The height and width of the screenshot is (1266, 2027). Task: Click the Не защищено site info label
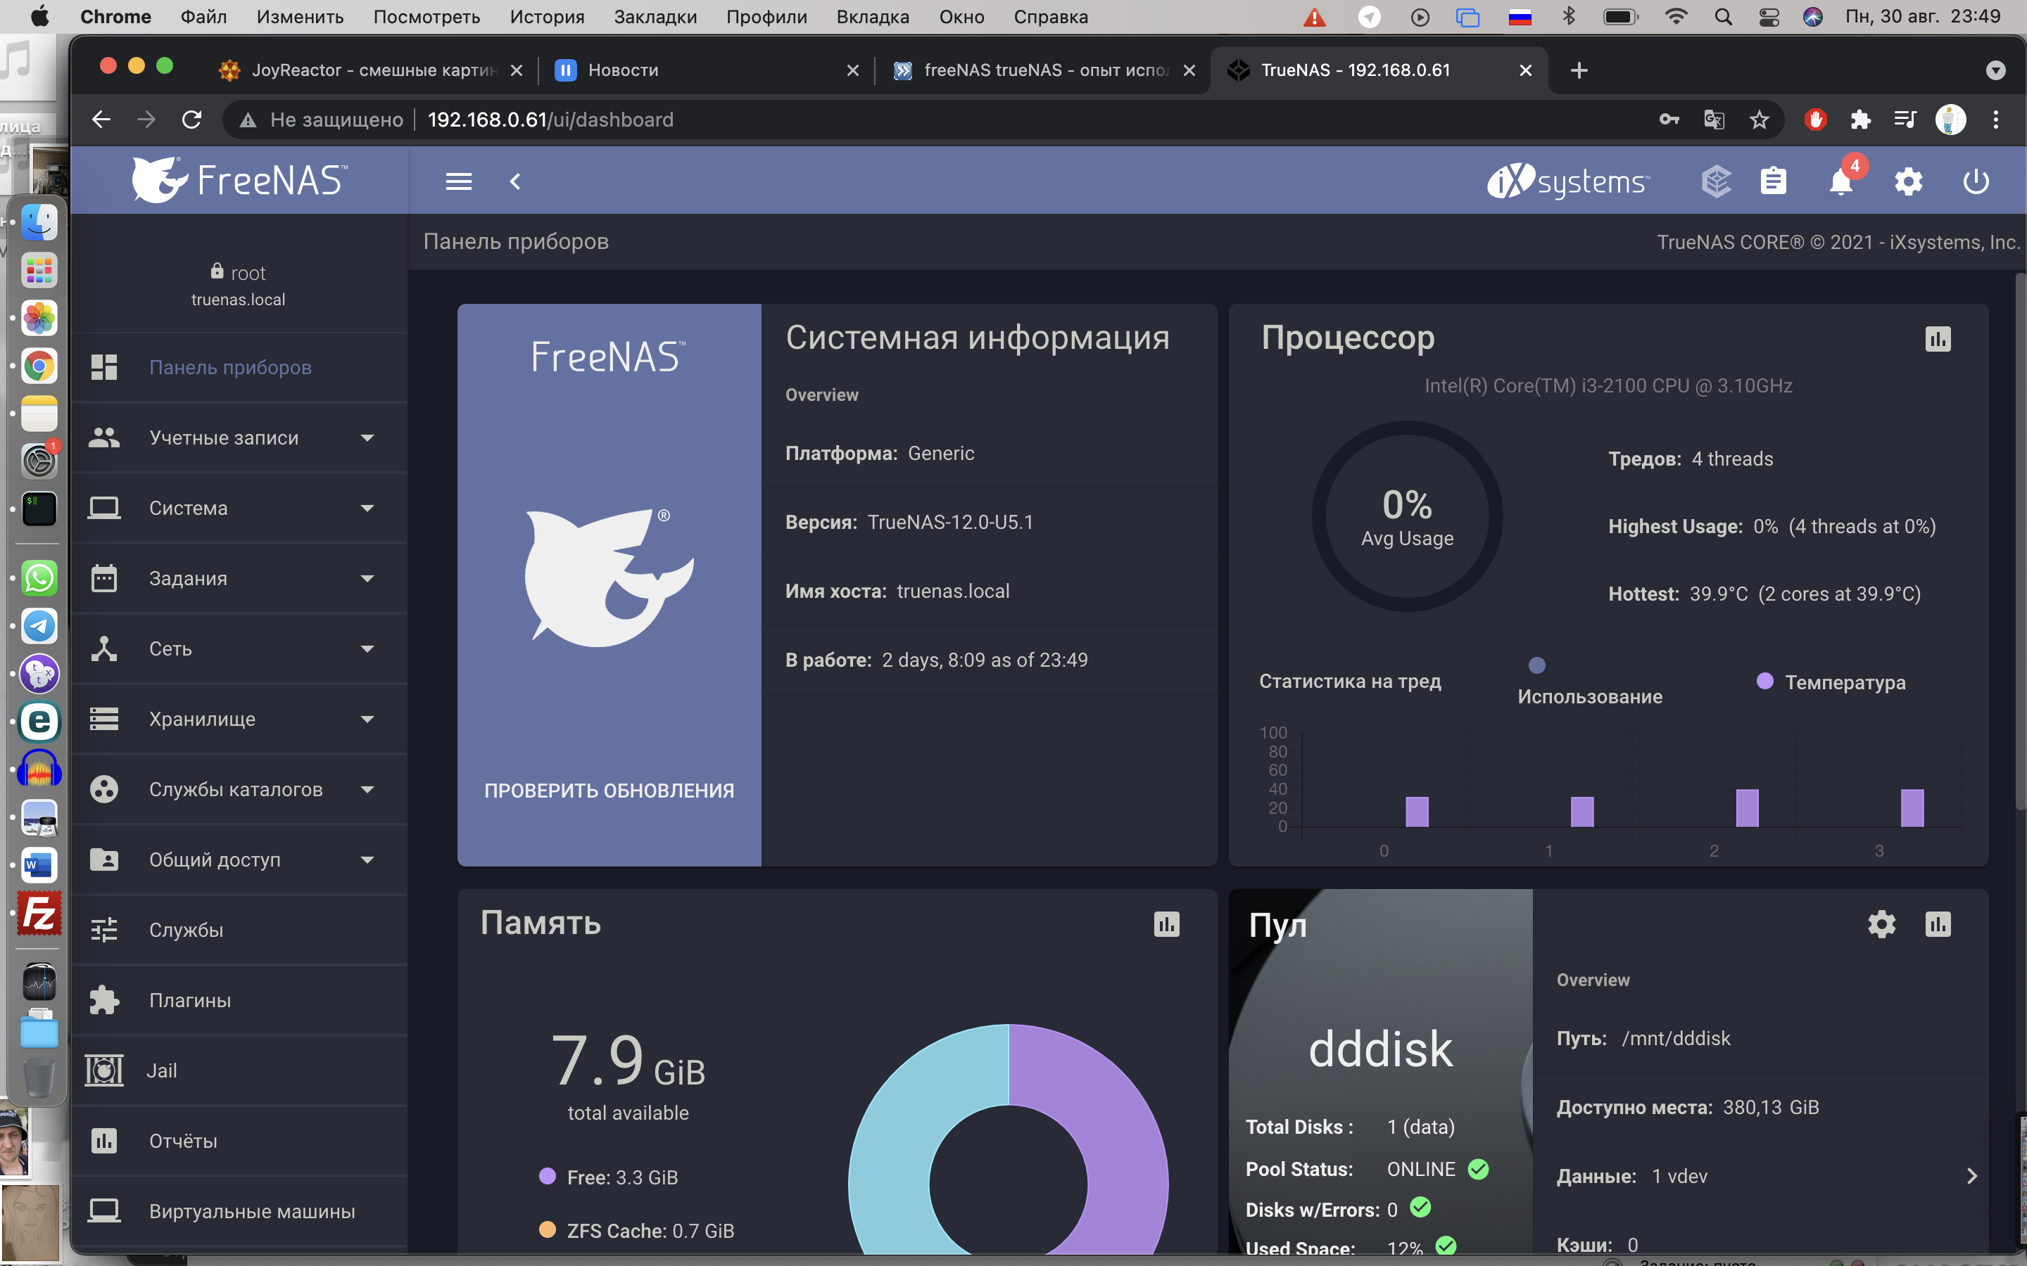click(x=322, y=120)
